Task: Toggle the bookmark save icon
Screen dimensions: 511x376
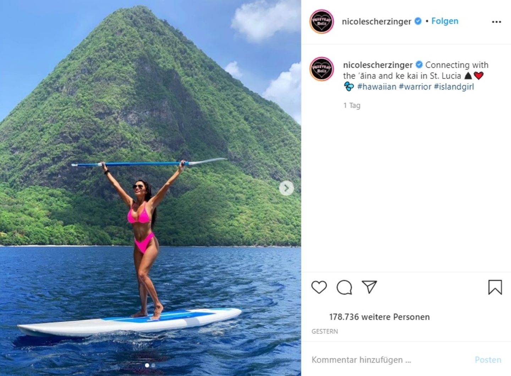Action: [495, 287]
